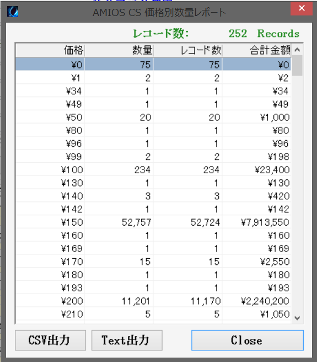Select the ¥150 price row

coord(153,222)
